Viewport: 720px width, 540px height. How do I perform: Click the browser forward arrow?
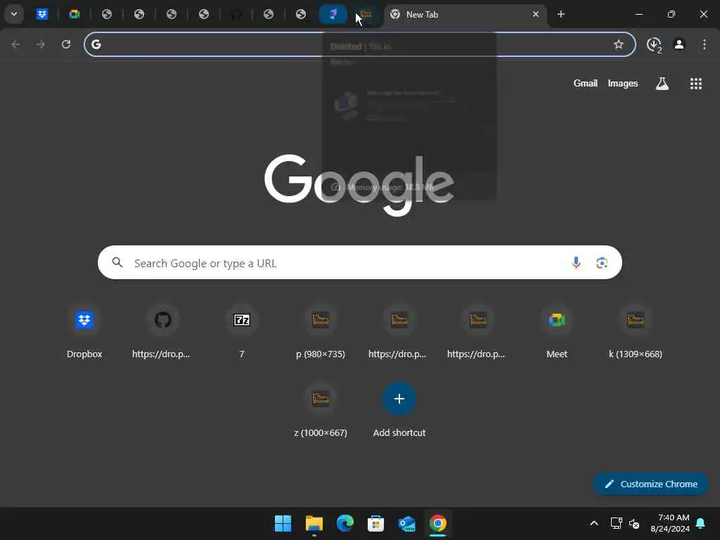point(41,44)
